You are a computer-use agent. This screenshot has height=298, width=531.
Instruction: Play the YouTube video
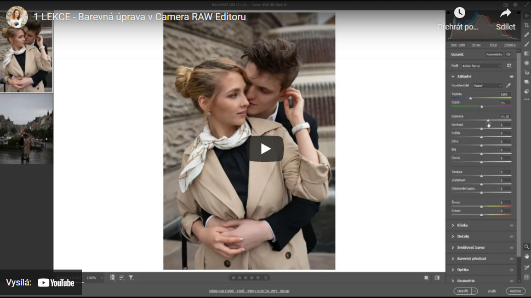(x=266, y=149)
